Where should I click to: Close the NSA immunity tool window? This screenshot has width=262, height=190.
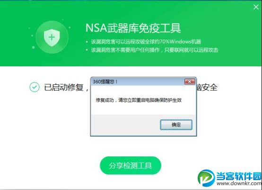coord(256,7)
